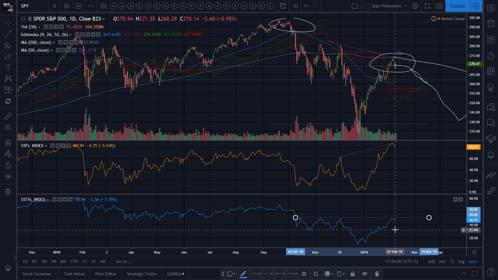Open the Text Notes tab

pos(74,274)
